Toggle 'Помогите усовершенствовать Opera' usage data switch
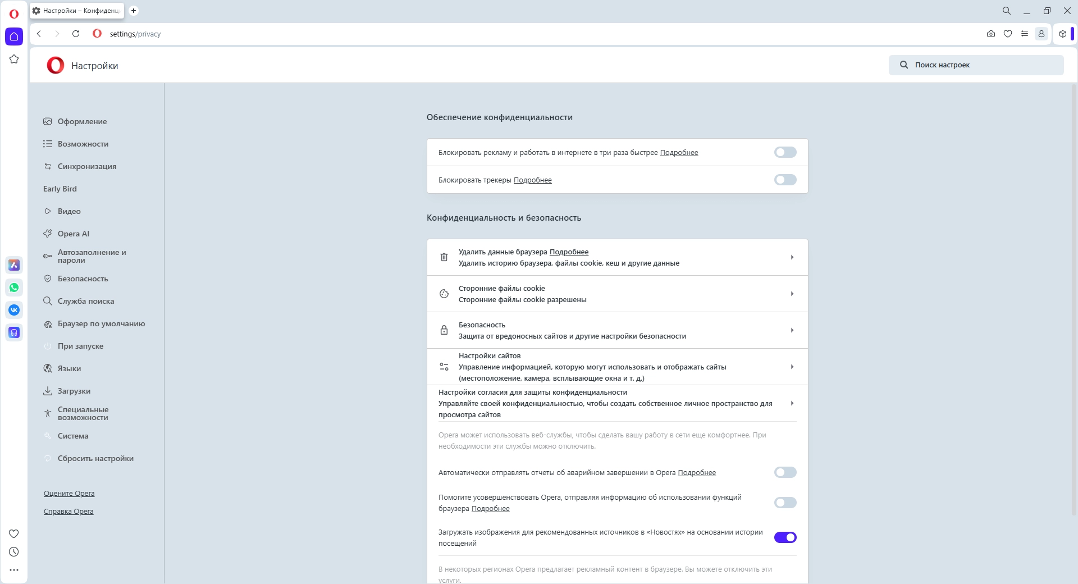Screen dimensions: 1078x584 [785, 503]
